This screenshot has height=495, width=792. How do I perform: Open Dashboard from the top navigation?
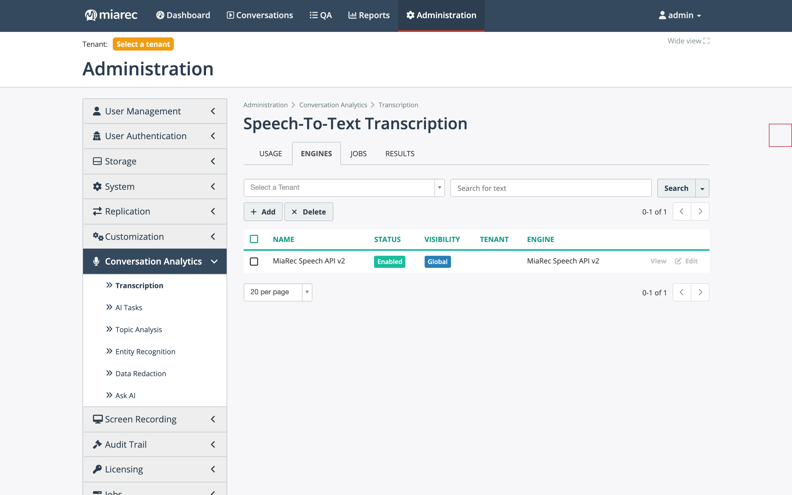[183, 15]
